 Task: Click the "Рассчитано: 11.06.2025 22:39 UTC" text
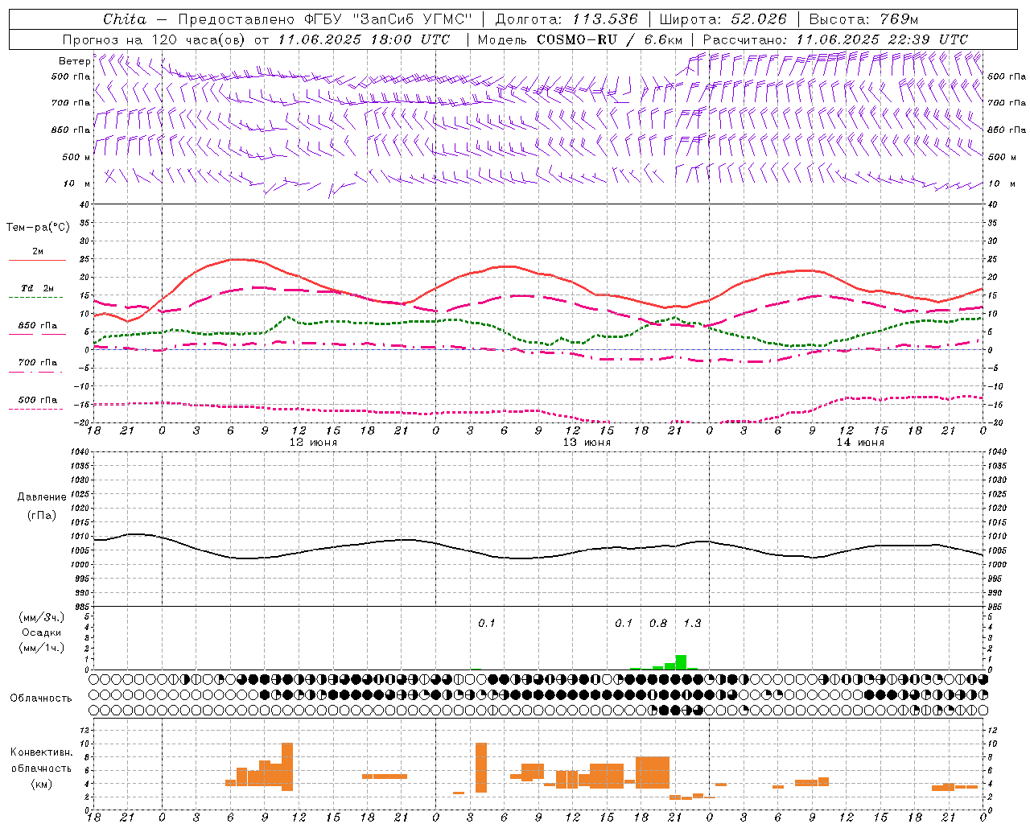coord(835,39)
